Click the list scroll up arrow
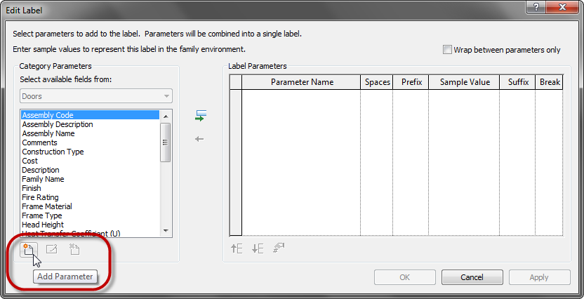 [x=166, y=115]
